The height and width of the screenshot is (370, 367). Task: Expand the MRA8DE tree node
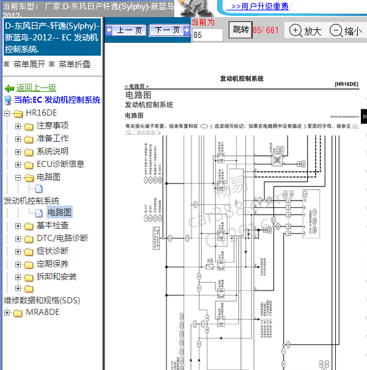7,313
